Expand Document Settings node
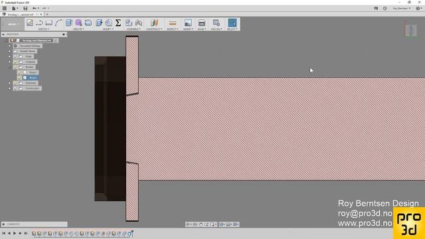This screenshot has width=425, height=239. 10,46
